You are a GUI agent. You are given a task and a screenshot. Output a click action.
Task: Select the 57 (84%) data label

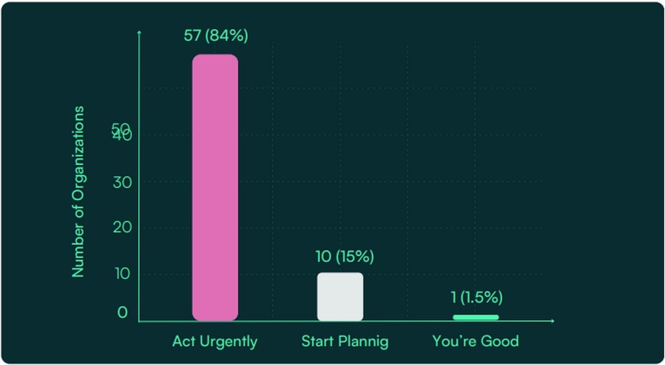tap(216, 36)
